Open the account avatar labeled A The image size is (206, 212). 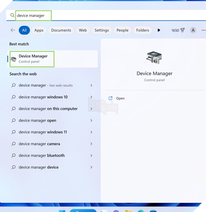[x=193, y=30]
